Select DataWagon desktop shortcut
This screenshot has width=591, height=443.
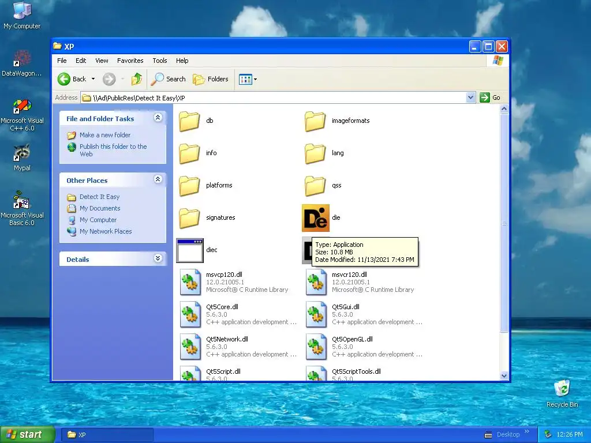coord(22,63)
